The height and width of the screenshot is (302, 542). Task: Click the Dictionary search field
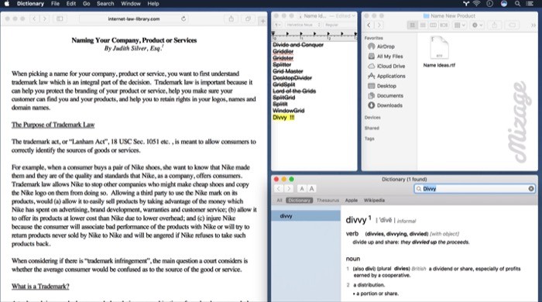[475, 189]
